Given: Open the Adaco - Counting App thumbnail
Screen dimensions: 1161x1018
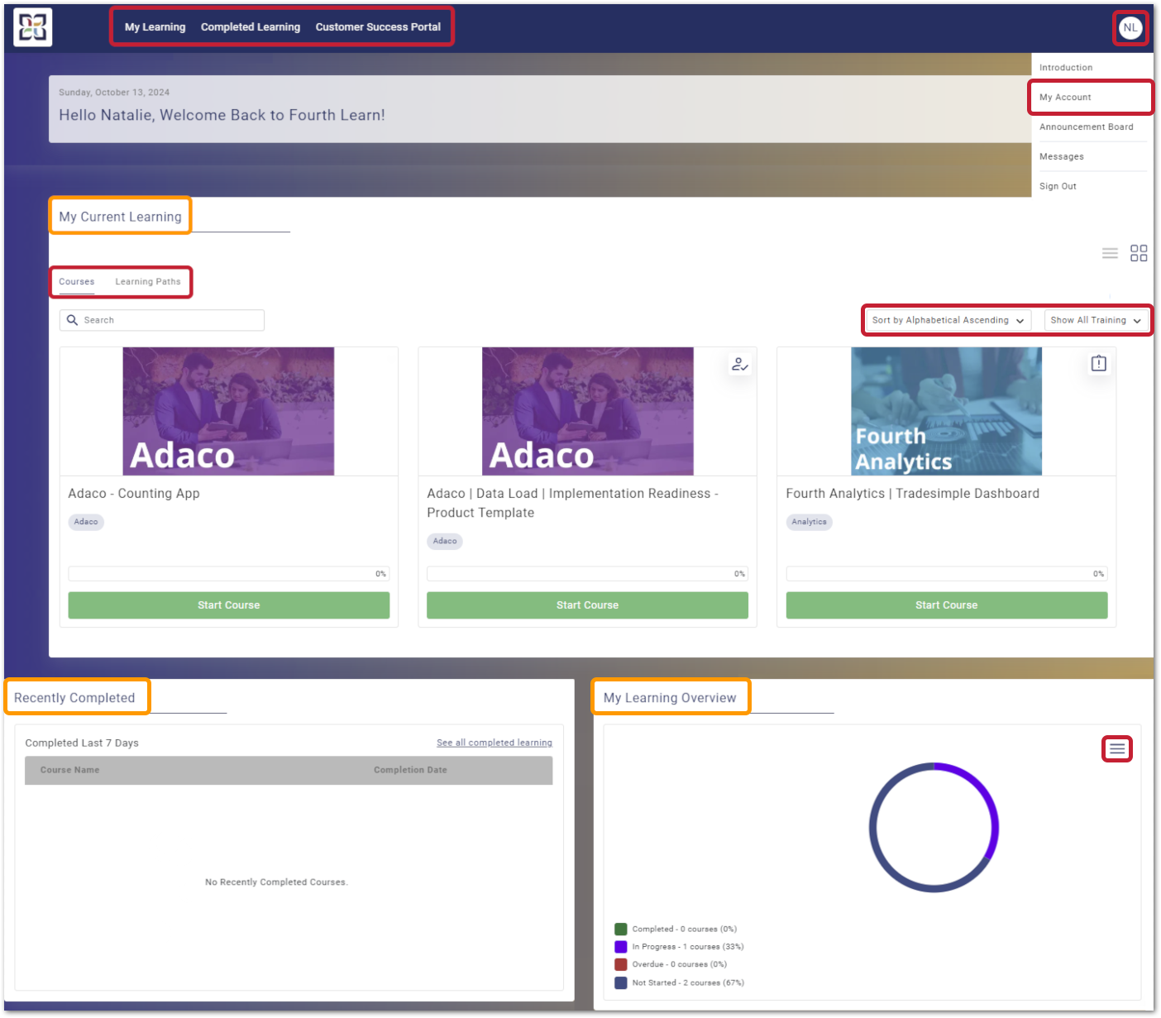Looking at the screenshot, I should click(228, 411).
